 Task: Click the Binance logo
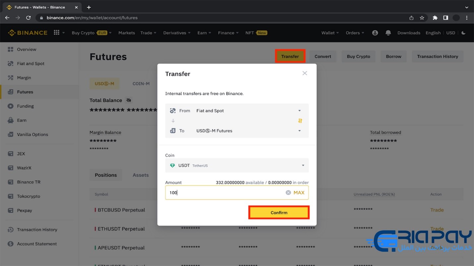click(x=28, y=33)
